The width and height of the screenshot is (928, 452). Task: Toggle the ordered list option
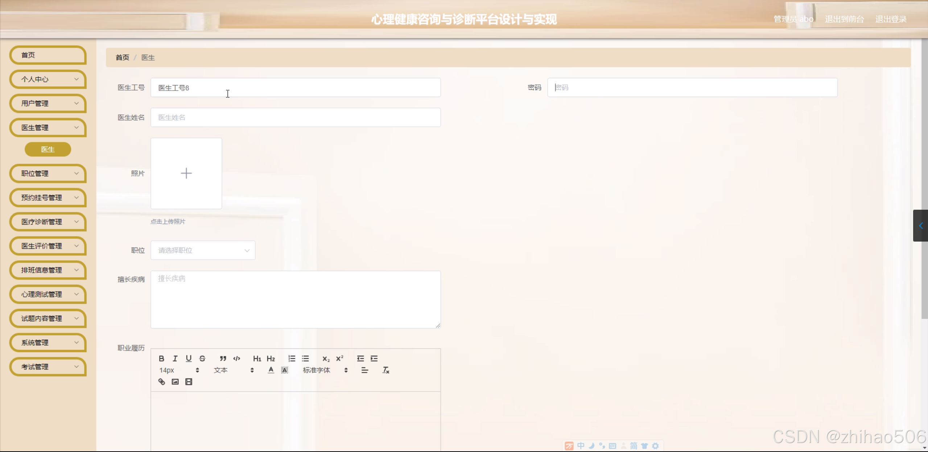point(292,359)
